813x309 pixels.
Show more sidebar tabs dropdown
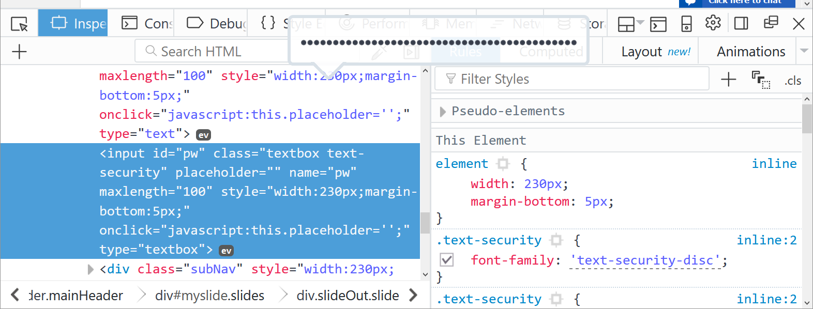coord(804,51)
